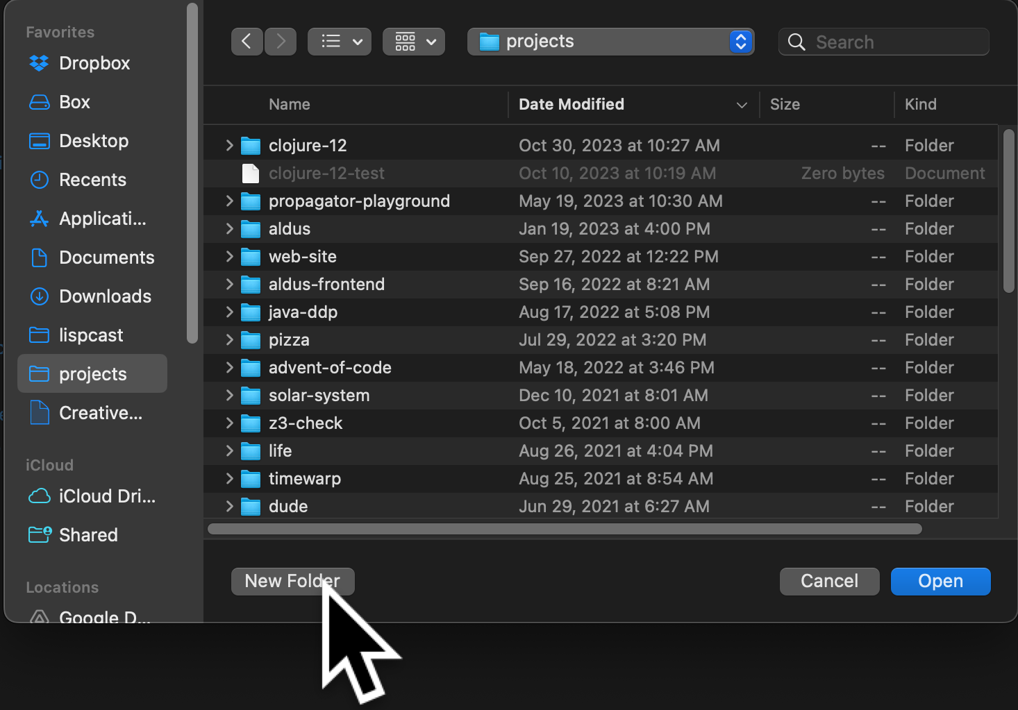Expand the advent-of-code folder
Viewport: 1018px width, 710px height.
(229, 367)
